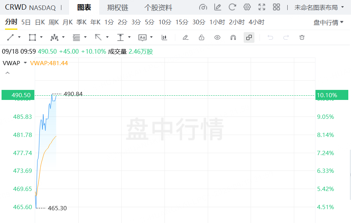Toggle the lock drawings icon
This screenshot has width=351, height=223.
(202, 37)
